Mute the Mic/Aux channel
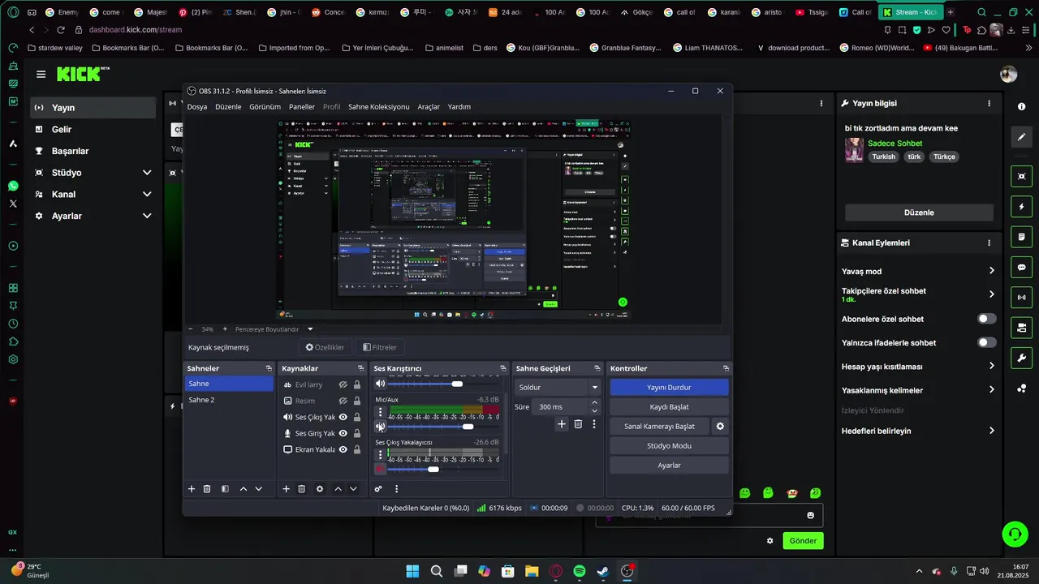Image resolution: width=1039 pixels, height=584 pixels. point(380,427)
